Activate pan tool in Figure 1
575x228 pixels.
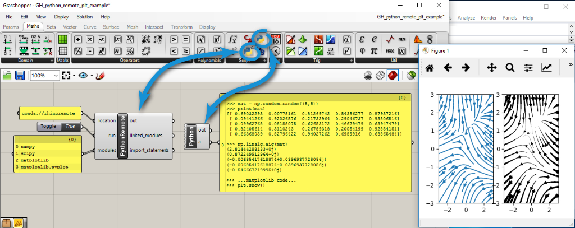(x=491, y=68)
